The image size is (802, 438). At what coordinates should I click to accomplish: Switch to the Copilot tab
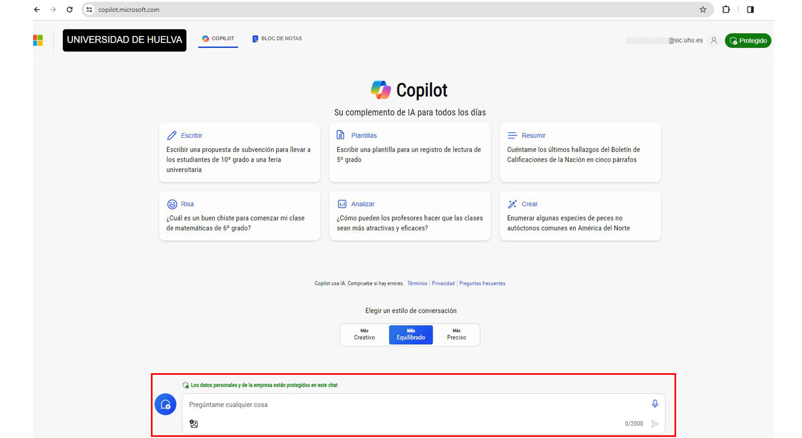pos(218,39)
